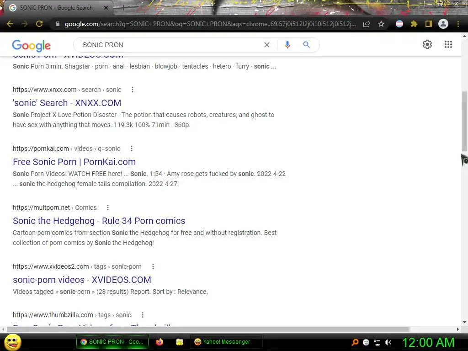
Task: Reload the page with the refresh icon
Action: coord(39,24)
